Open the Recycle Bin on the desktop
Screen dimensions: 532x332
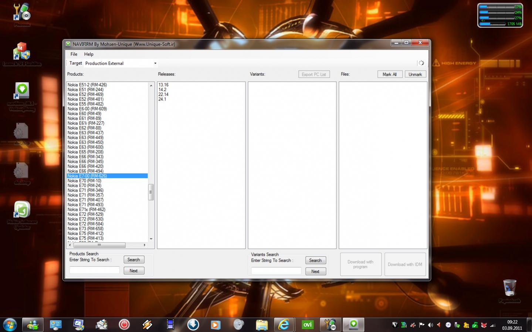click(509, 291)
